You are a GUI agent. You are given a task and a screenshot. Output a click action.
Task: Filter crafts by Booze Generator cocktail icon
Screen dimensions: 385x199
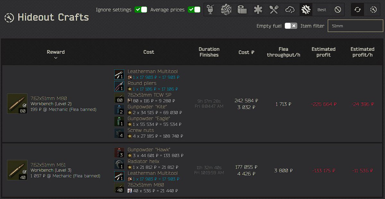[x=210, y=10]
